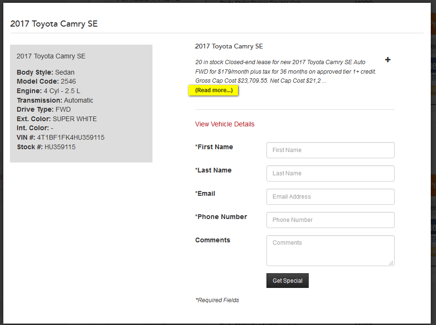This screenshot has height=325, width=436.
Task: Select the Phone Number field
Action: pyautogui.click(x=331, y=220)
